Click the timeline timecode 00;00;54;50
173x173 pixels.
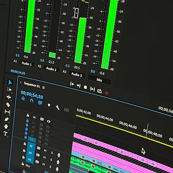pos(32,95)
